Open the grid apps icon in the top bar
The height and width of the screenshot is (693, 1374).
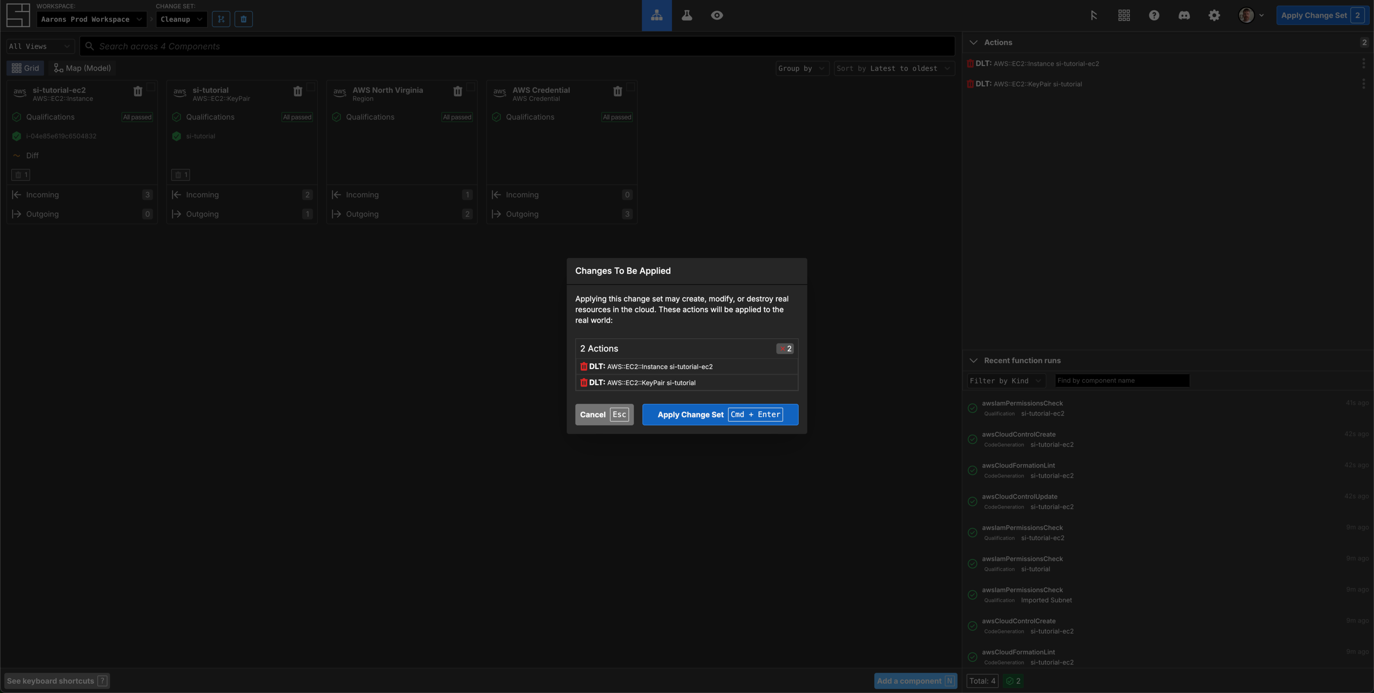(1124, 15)
